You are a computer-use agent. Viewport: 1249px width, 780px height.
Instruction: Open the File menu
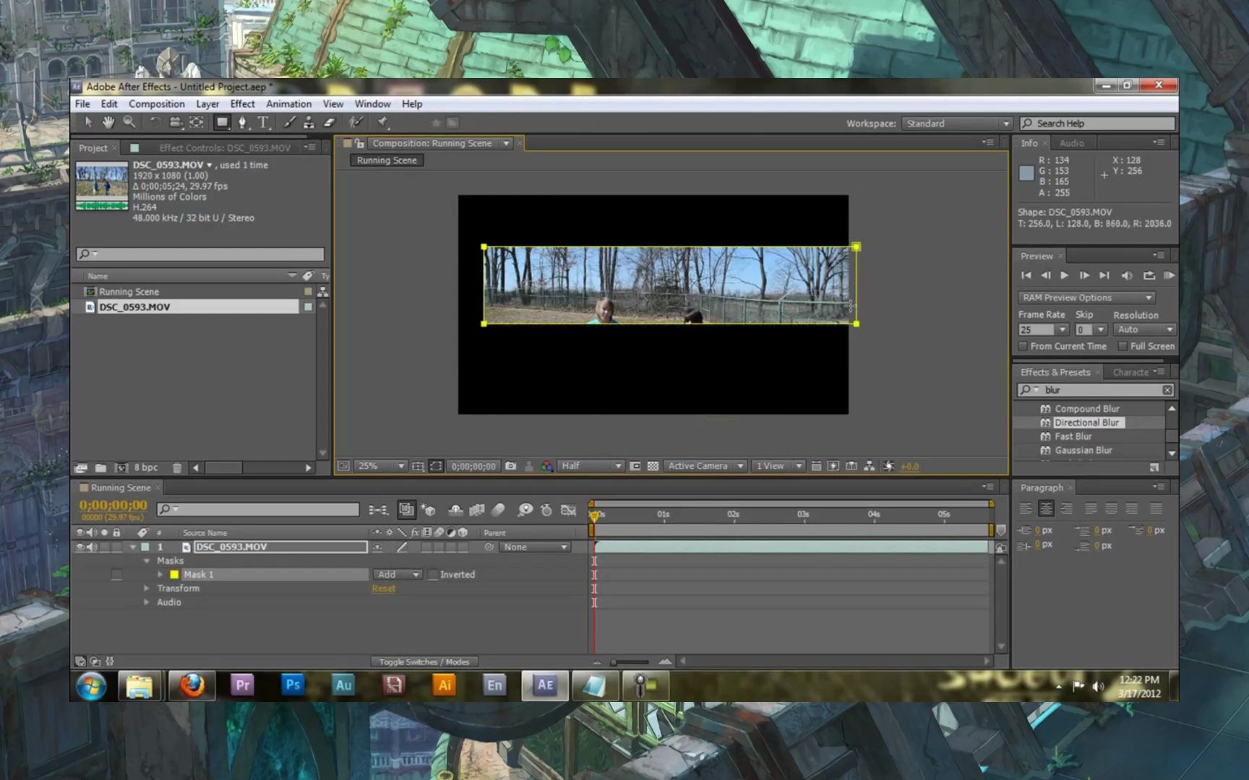(82, 104)
